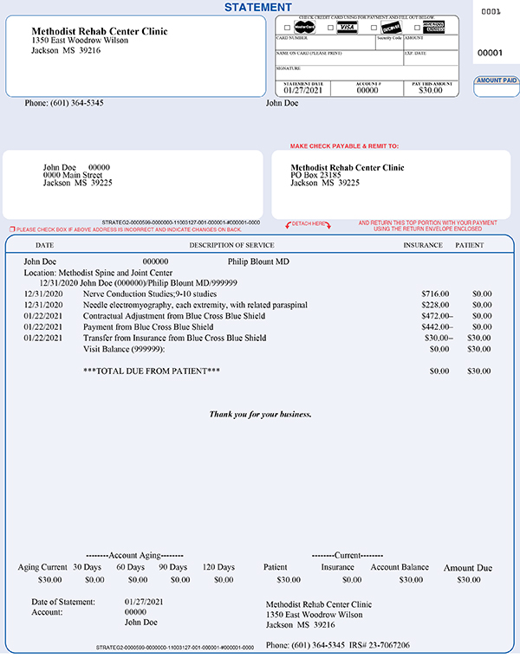
Task: Click the MasterCard logo
Action: click(304, 28)
